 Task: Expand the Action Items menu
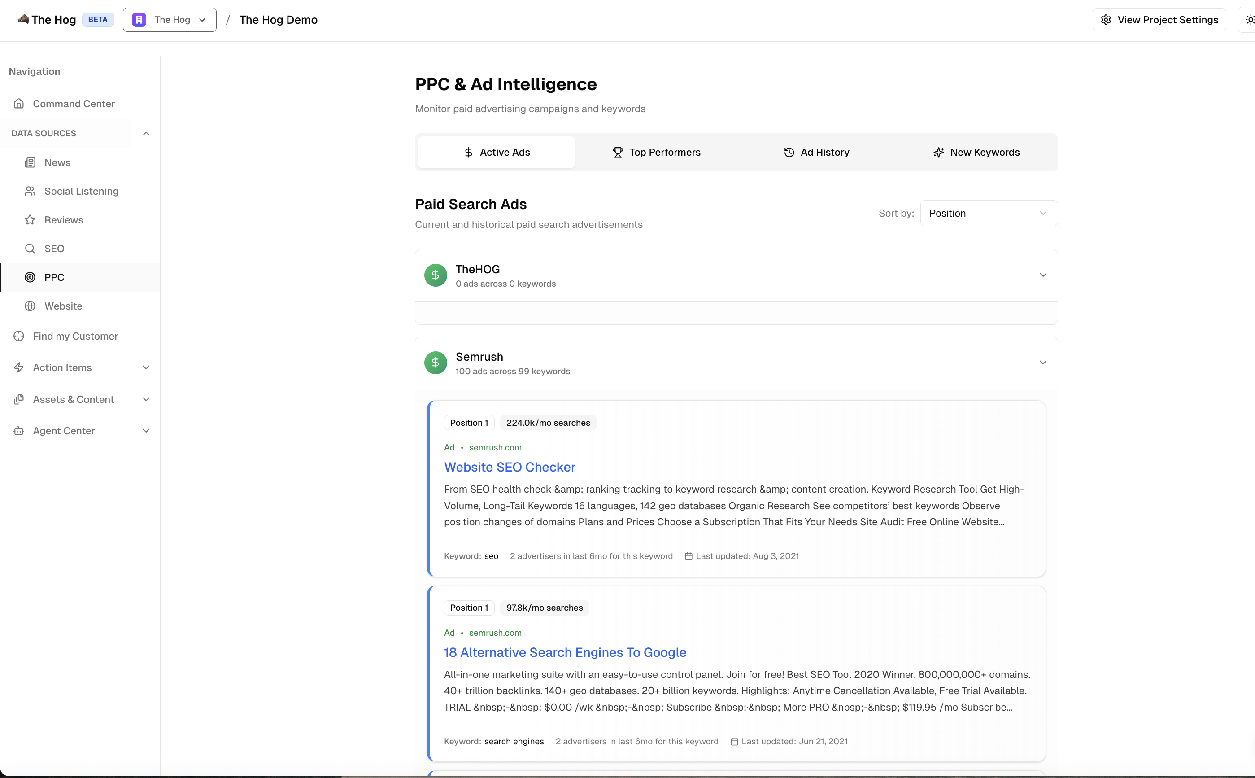[146, 367]
